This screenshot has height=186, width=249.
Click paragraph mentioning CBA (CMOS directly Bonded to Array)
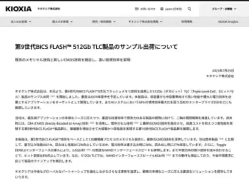(124, 123)
